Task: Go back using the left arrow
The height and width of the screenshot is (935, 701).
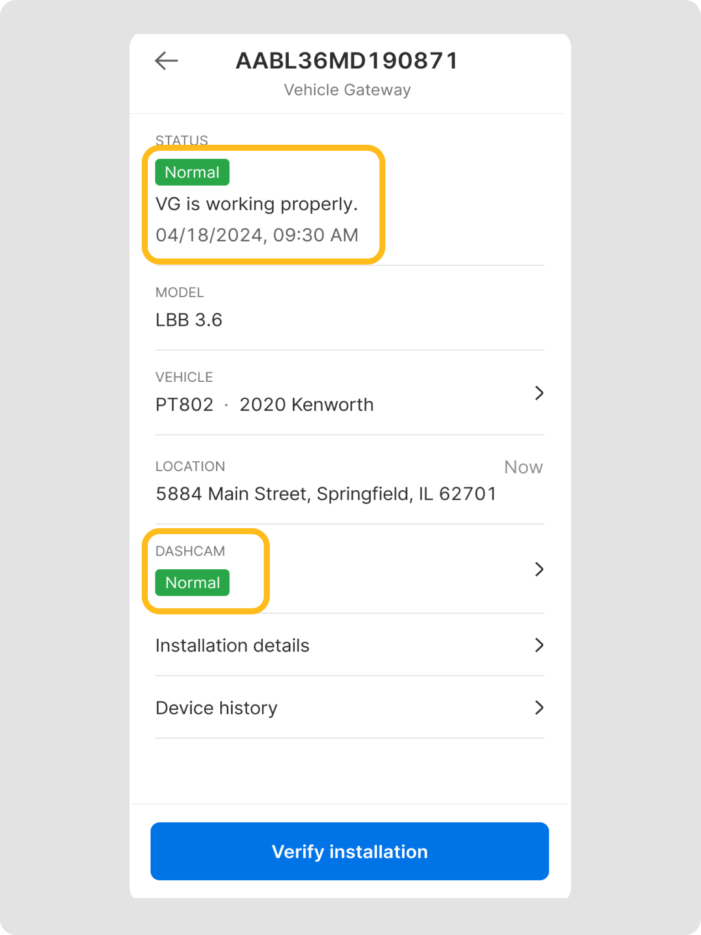Action: click(x=166, y=61)
